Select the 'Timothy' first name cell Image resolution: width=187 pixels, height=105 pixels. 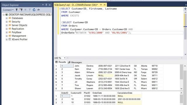[x=79, y=79]
